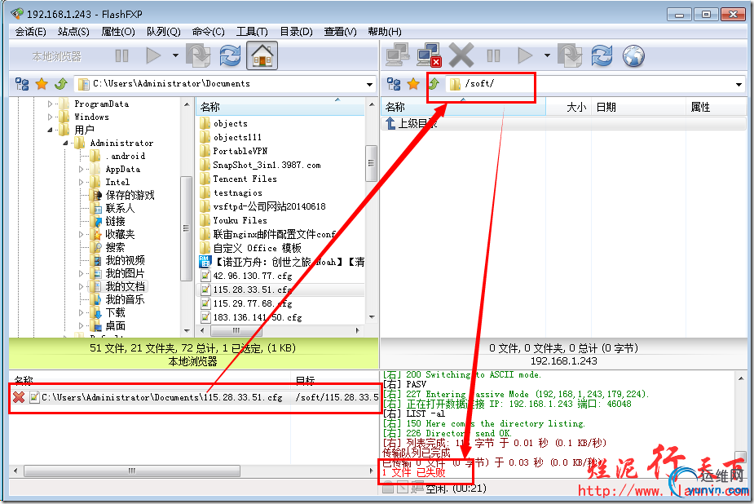This screenshot has height=504, width=754.
Task: Select failed queue item 115.28.33.51.cfg
Action: [x=196, y=397]
